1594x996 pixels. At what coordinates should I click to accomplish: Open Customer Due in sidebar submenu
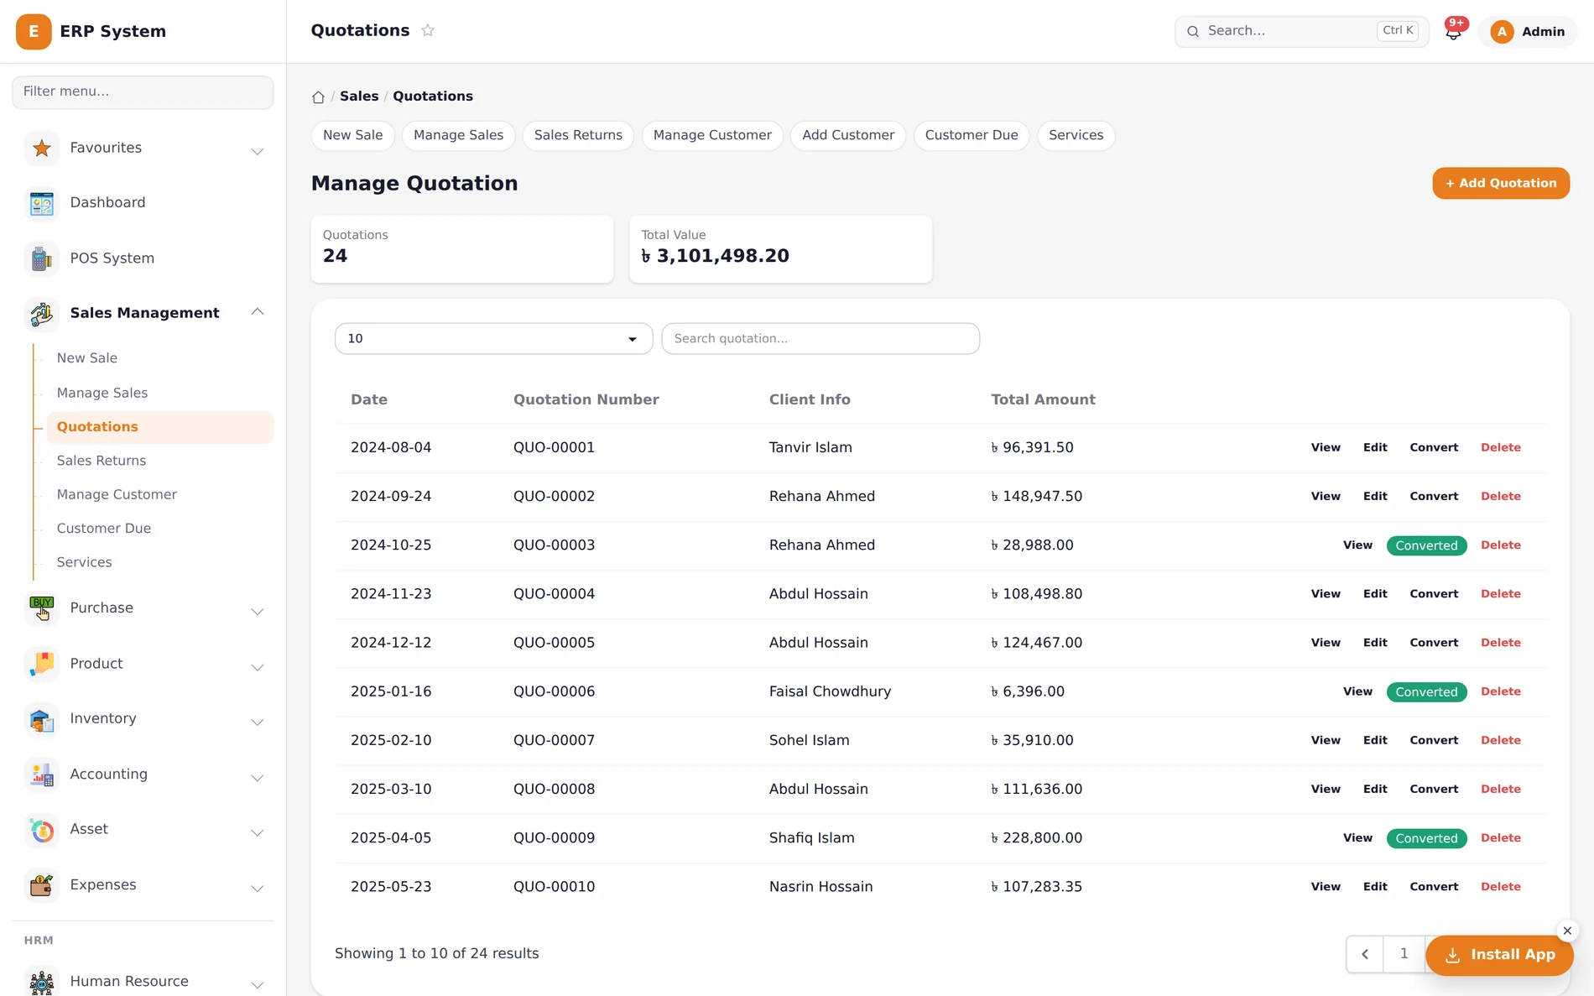click(x=104, y=529)
